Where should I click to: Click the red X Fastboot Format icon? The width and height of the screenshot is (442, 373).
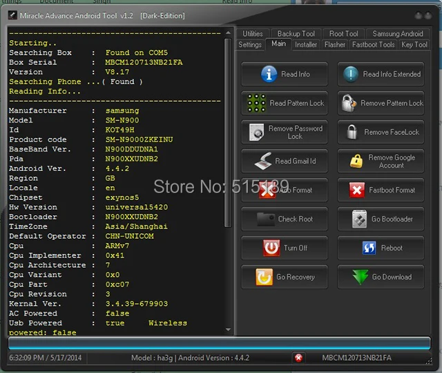tap(357, 190)
